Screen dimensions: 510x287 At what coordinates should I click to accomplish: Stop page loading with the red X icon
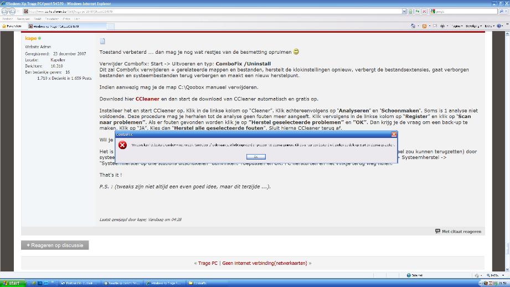(425, 12)
